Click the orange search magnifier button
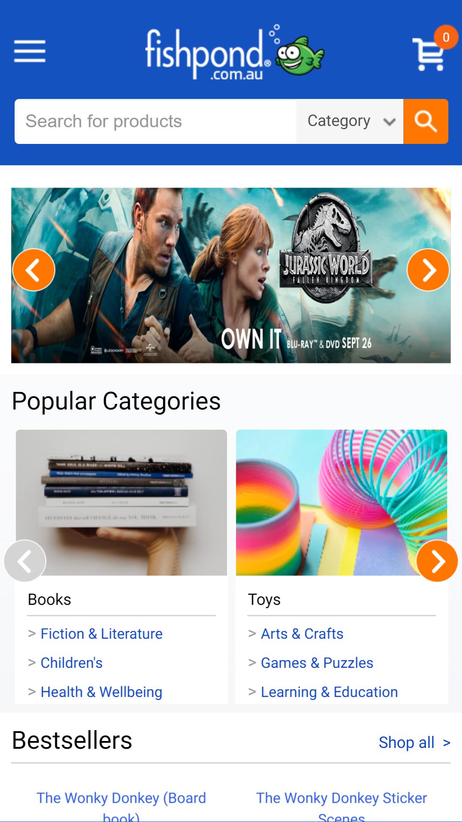The width and height of the screenshot is (462, 822). [426, 121]
